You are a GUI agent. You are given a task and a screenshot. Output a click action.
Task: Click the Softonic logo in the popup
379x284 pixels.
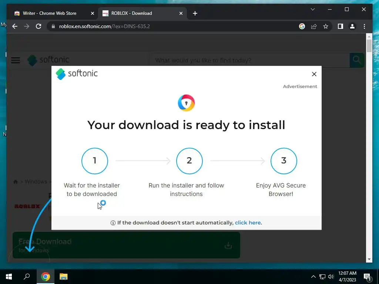tap(77, 74)
